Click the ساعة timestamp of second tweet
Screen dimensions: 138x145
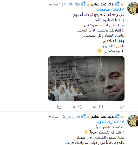[x=54, y=117]
